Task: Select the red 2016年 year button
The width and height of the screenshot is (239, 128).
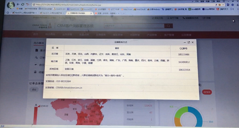Action: (x=207, y=92)
